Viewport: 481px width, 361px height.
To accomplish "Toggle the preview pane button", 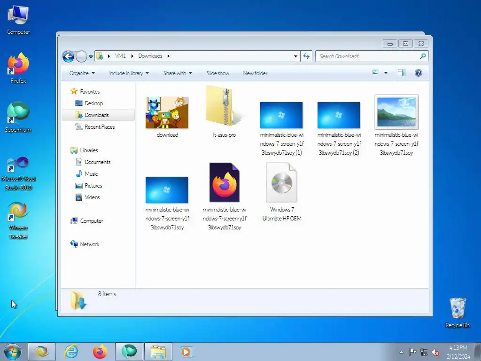I will tap(402, 73).
